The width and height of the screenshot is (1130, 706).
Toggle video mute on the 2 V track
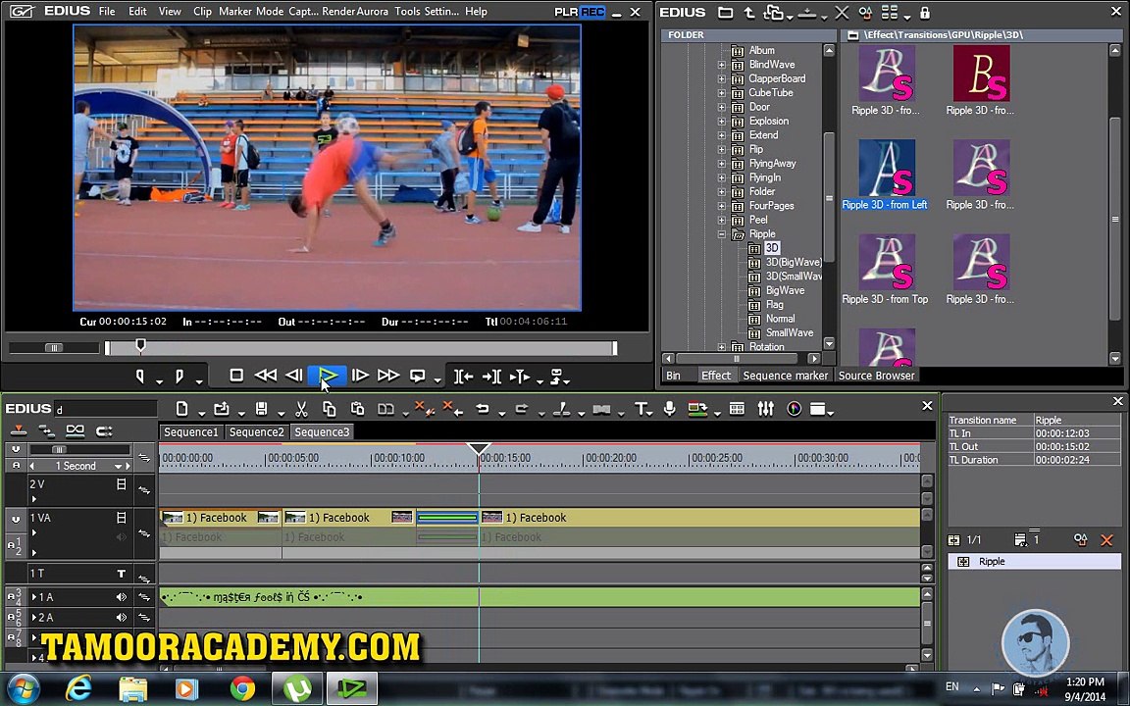(121, 484)
